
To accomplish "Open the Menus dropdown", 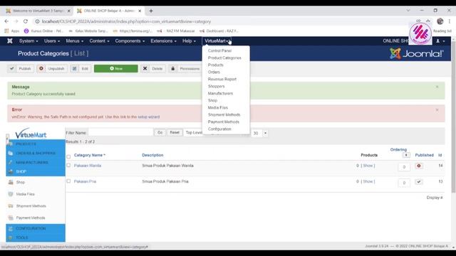I will pyautogui.click(x=74, y=41).
